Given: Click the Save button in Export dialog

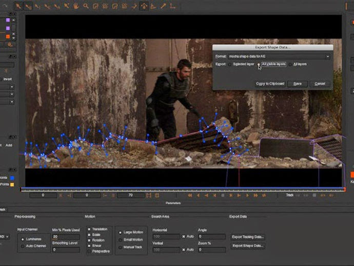Looking at the screenshot, I should point(298,84).
